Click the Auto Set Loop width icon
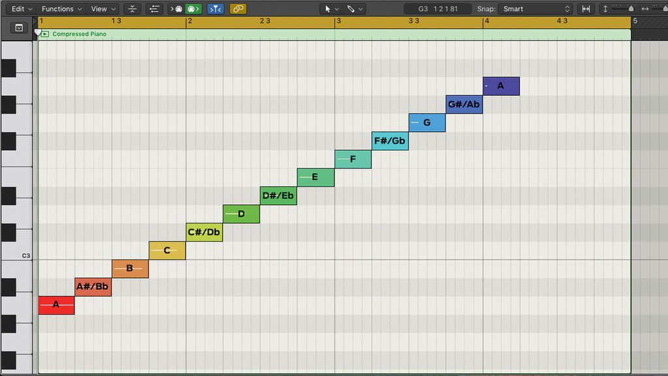This screenshot has width=668, height=376. (586, 8)
